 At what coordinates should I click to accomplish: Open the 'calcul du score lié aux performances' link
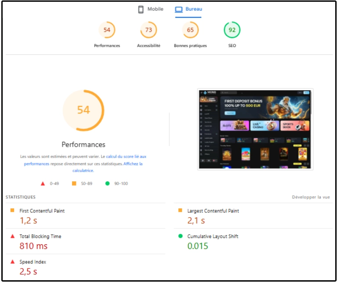[126, 156]
